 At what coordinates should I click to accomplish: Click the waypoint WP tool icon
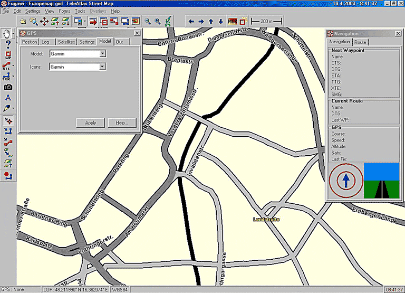tap(7, 55)
